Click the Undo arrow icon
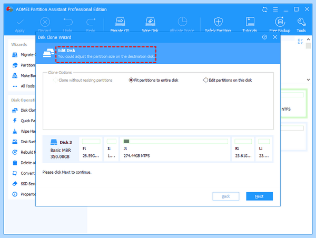This screenshot has height=238, width=316. [x=68, y=22]
